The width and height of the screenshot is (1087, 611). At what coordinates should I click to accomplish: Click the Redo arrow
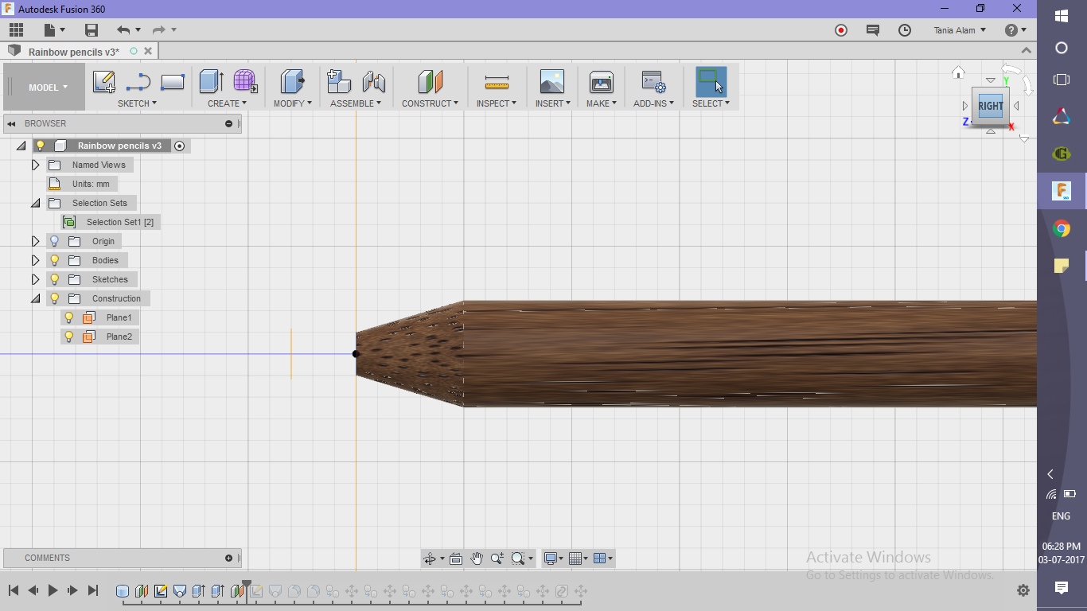click(158, 30)
